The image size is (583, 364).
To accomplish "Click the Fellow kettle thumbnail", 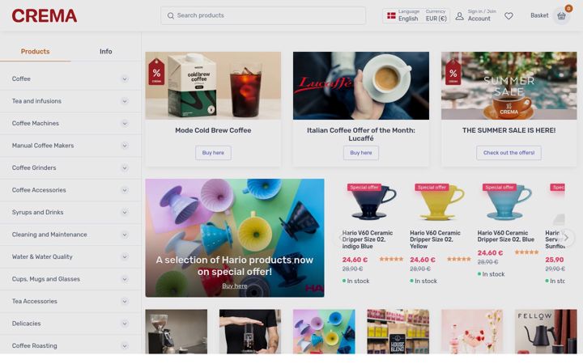I will 546,332.
